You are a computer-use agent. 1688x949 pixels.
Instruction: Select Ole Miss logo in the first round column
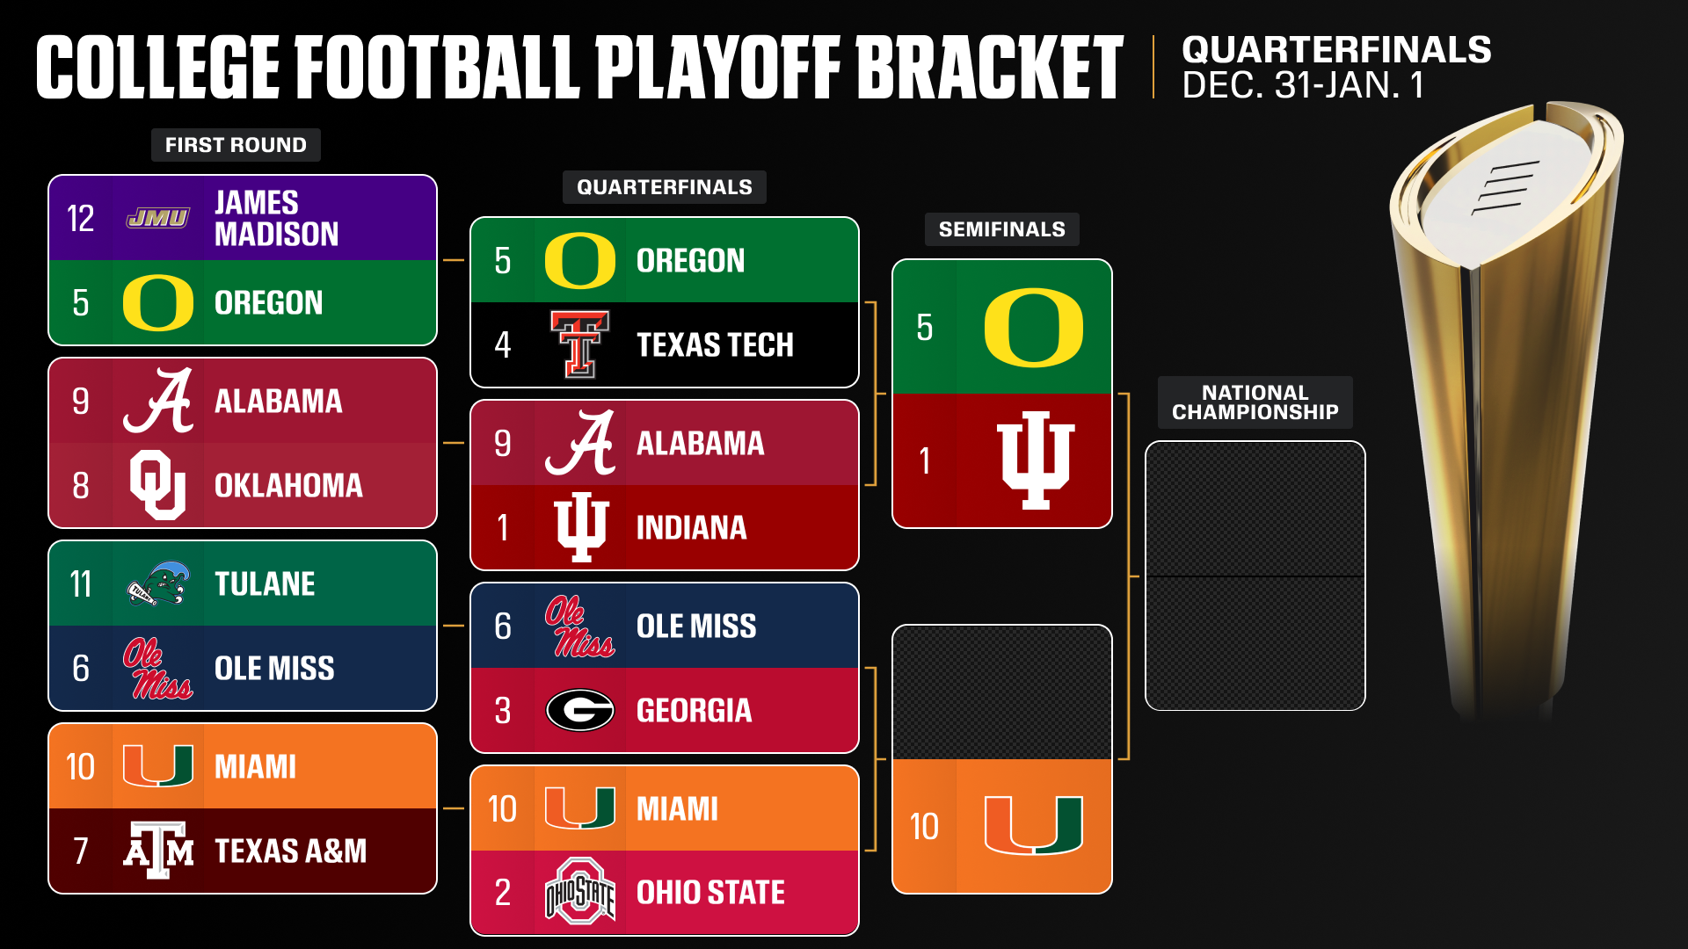coord(157,668)
